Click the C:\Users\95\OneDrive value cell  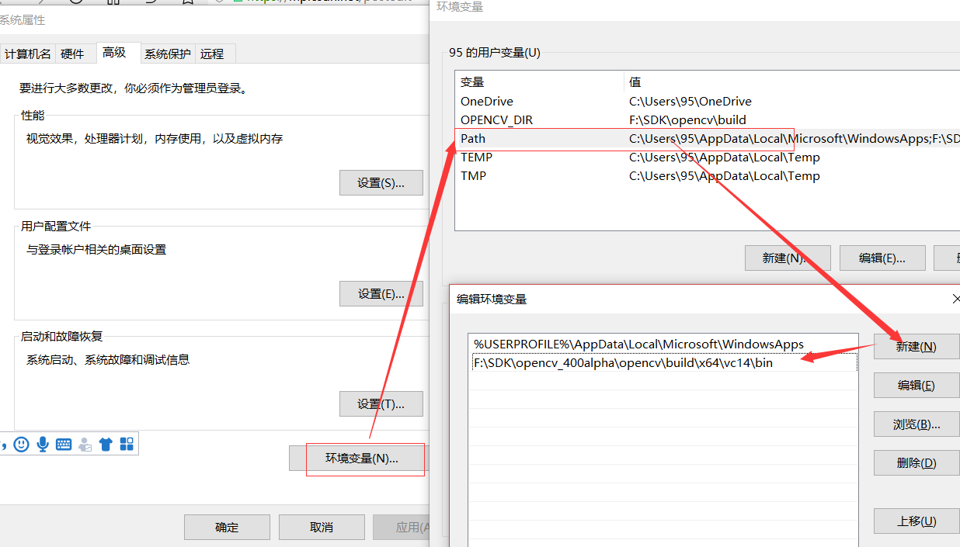[690, 102]
